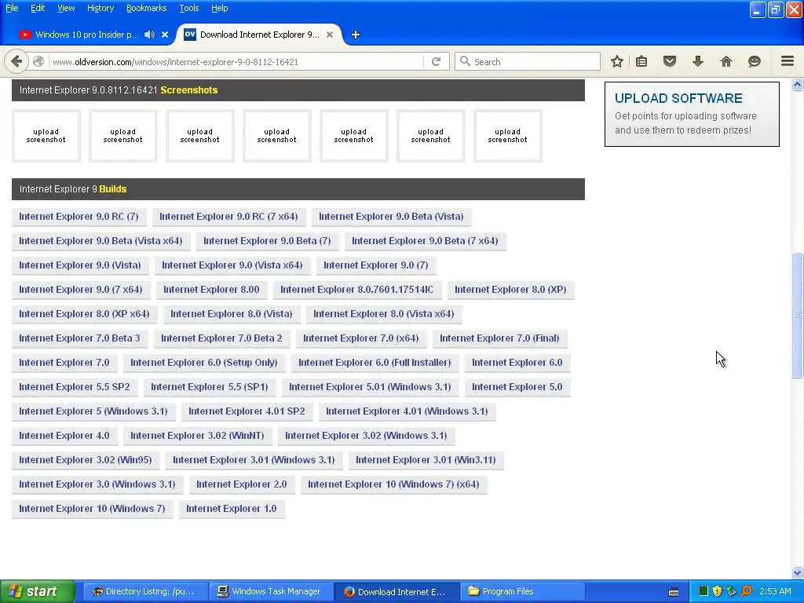Open Internet Explorer 6.0 (Setup Only) link
The width and height of the screenshot is (804, 603).
click(x=203, y=363)
